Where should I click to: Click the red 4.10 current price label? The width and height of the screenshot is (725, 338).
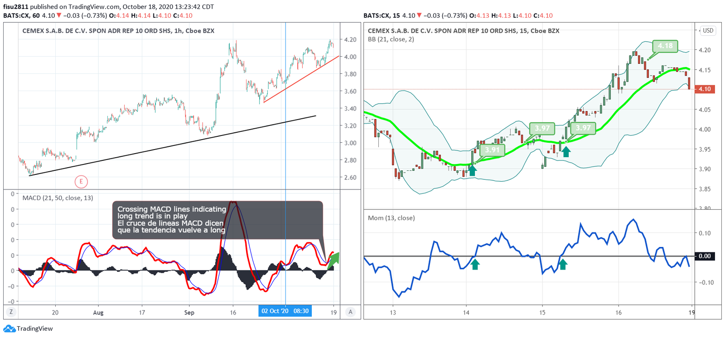click(705, 89)
